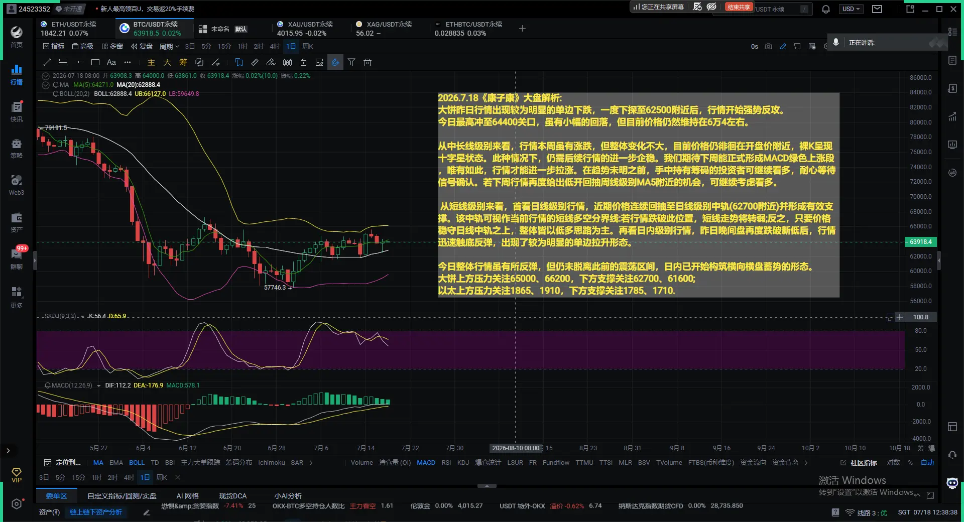Expand more overlay indicators arrow after SAR

(x=311, y=463)
